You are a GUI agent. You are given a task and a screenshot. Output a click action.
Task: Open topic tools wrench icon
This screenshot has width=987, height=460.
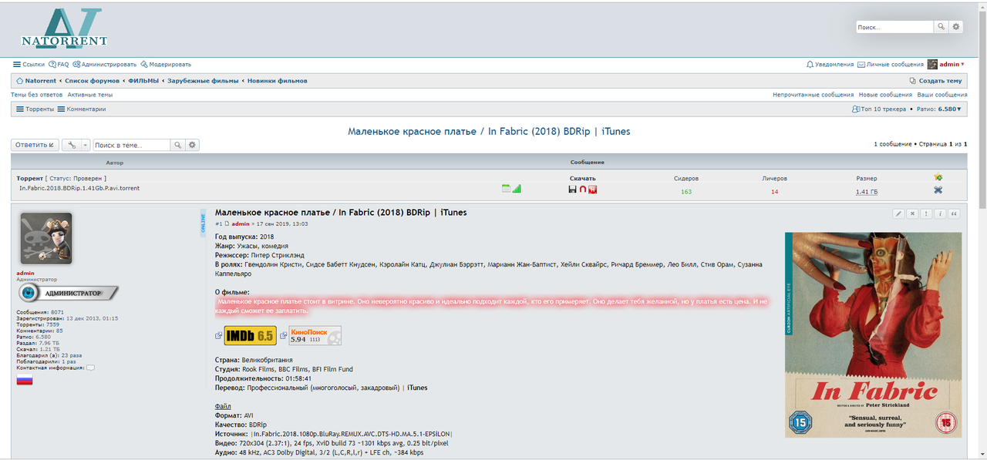[x=71, y=145]
